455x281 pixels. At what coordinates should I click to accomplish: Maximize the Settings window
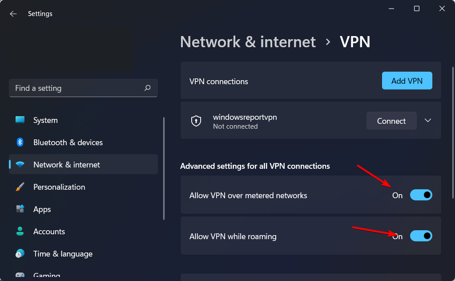(417, 9)
